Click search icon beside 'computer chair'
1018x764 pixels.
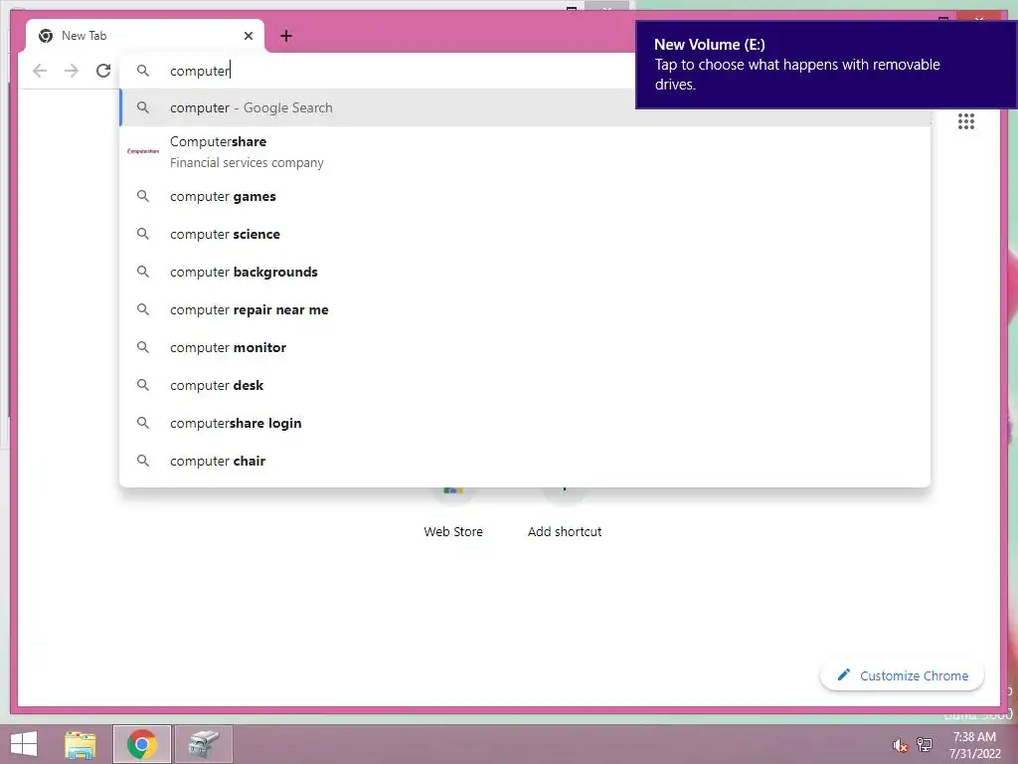143,461
